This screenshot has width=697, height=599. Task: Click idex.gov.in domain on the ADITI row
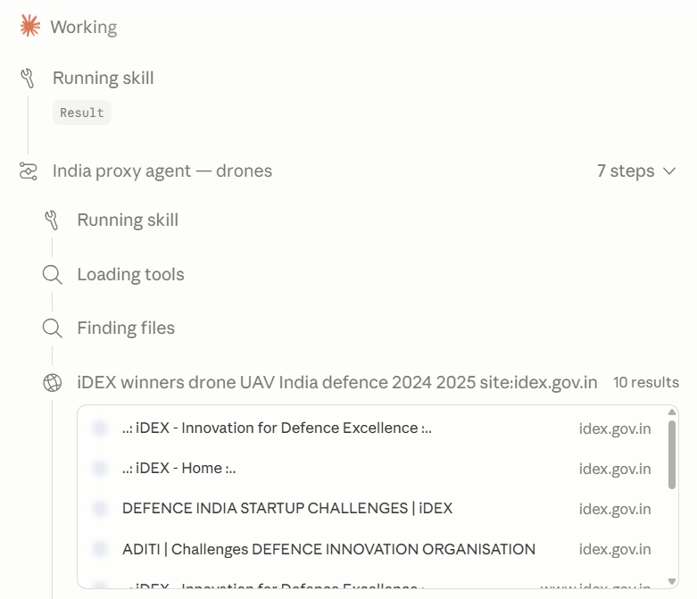coord(615,549)
